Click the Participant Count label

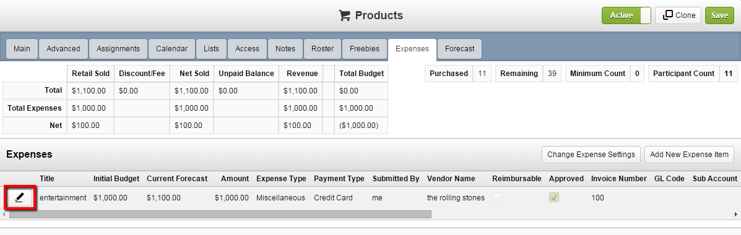coord(684,74)
